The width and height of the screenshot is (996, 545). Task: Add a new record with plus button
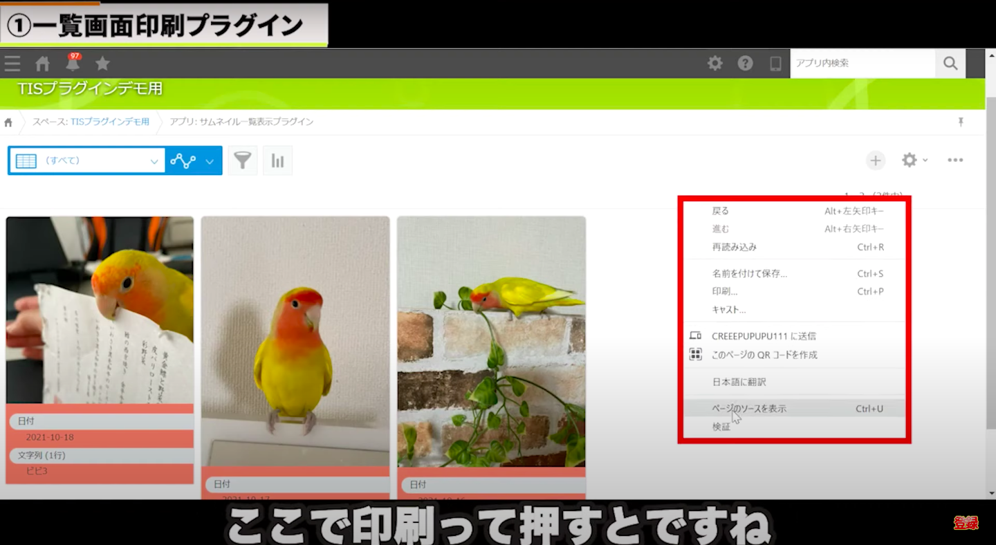pos(876,160)
